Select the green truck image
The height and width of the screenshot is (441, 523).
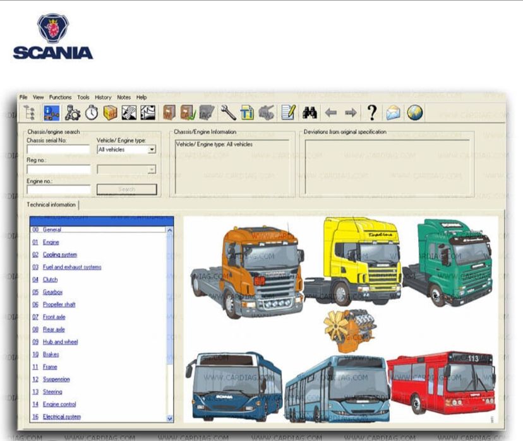point(448,262)
